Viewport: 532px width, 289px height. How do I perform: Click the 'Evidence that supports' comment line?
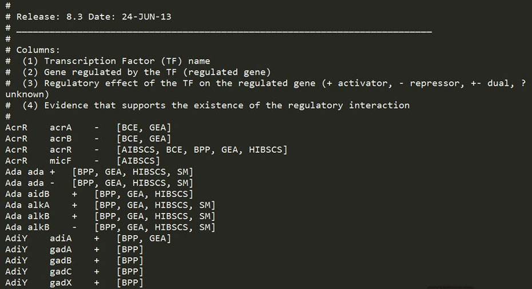(x=207, y=105)
